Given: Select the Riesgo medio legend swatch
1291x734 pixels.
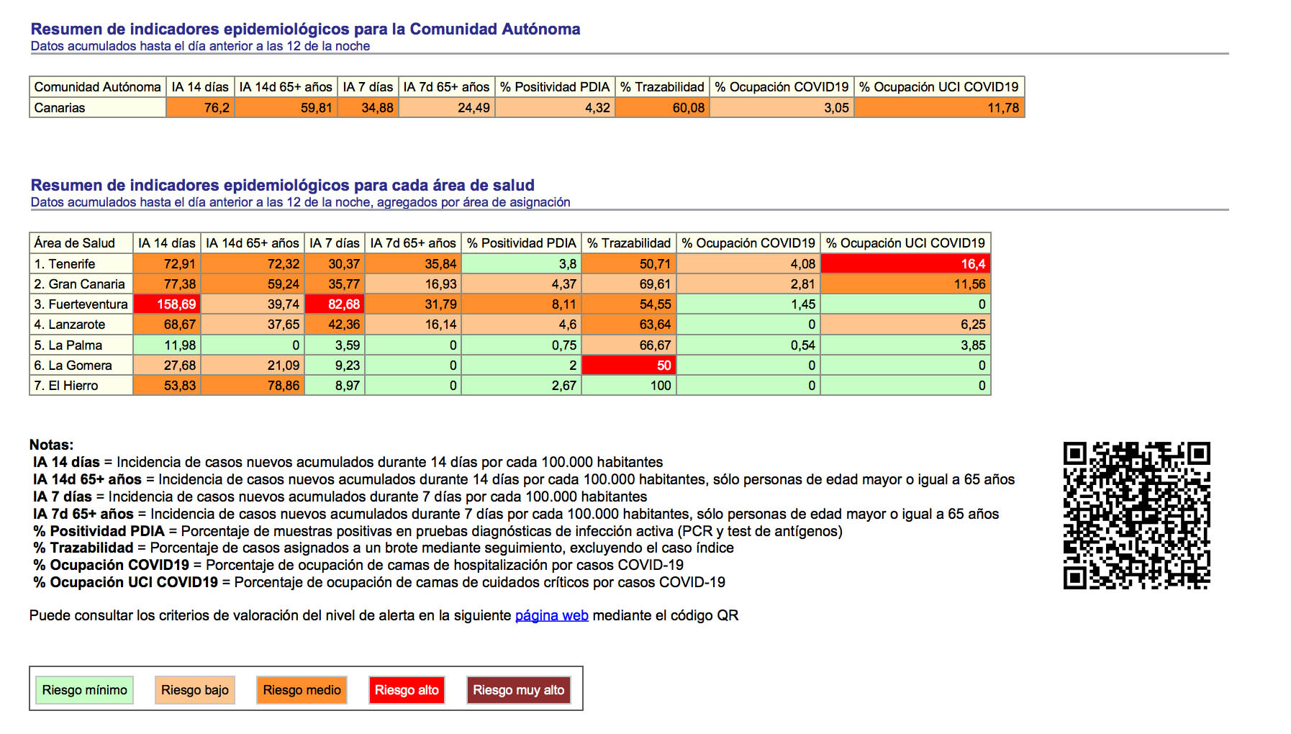Looking at the screenshot, I should [302, 690].
